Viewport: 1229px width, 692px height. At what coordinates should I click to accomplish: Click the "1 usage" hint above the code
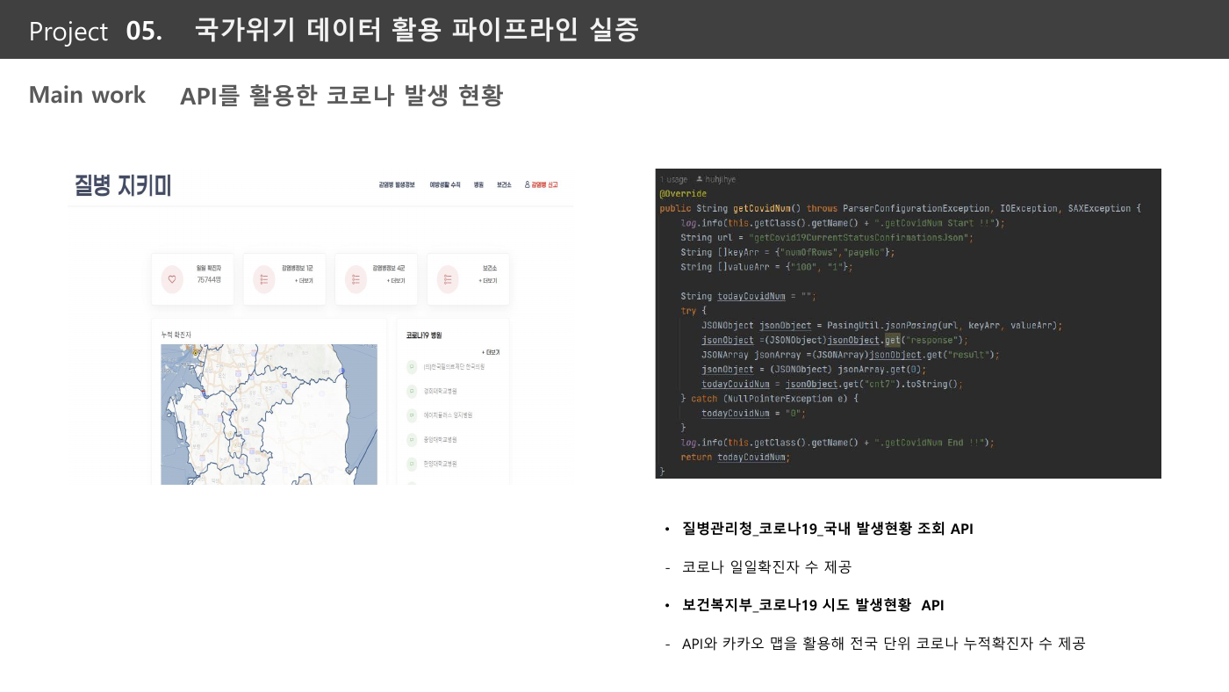point(673,179)
